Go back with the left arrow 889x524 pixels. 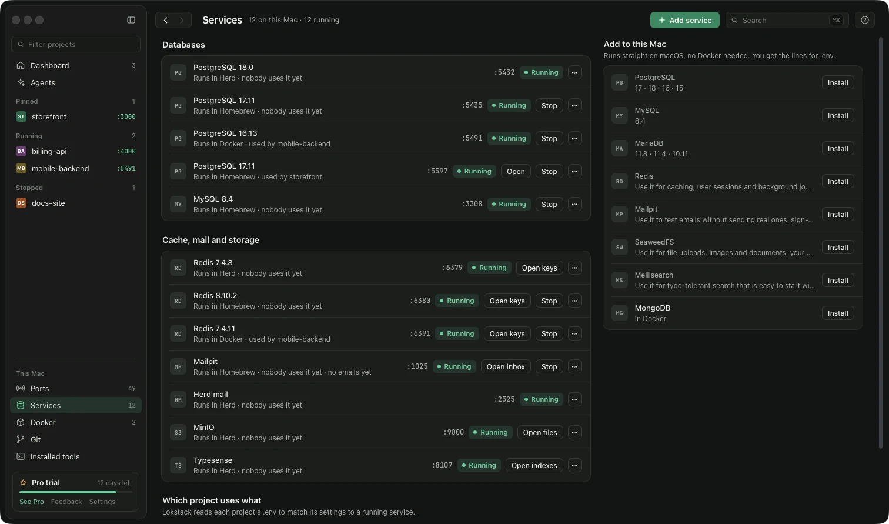point(166,20)
